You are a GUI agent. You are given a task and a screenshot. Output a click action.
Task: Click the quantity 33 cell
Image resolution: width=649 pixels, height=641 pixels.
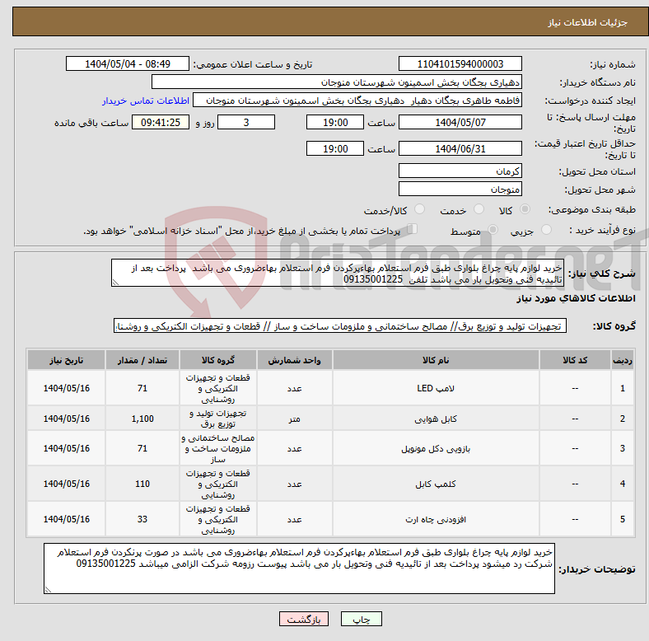tap(142, 519)
